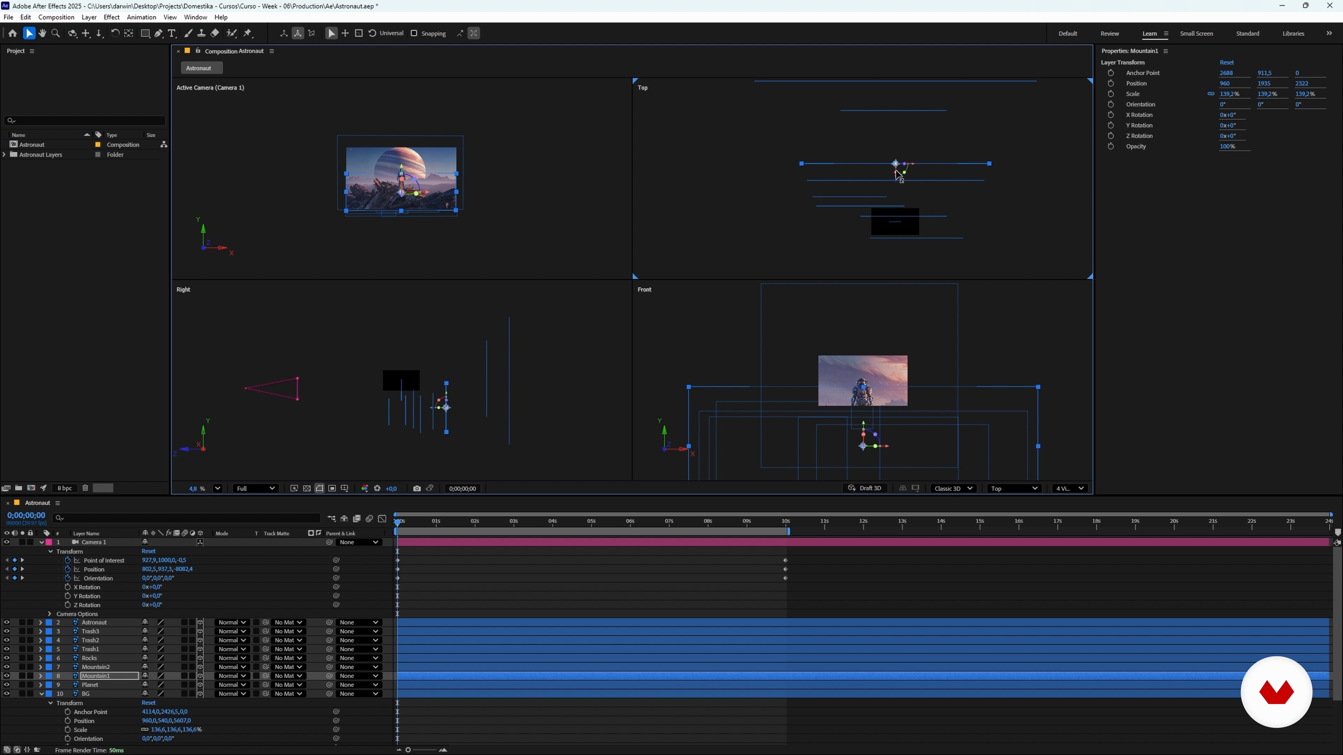The height and width of the screenshot is (755, 1343).
Task: Select the Pen tool
Action: [158, 33]
